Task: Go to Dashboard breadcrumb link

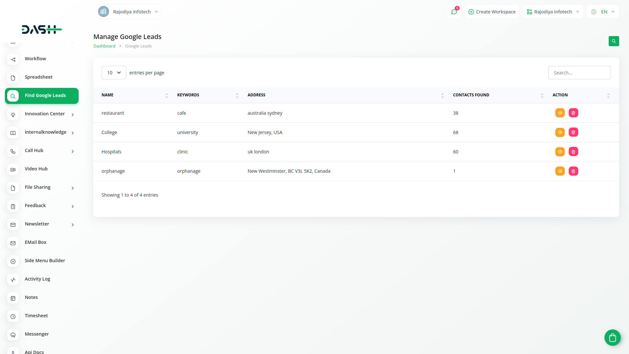Action: pos(104,46)
